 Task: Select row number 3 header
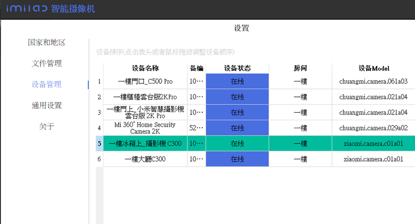99,112
